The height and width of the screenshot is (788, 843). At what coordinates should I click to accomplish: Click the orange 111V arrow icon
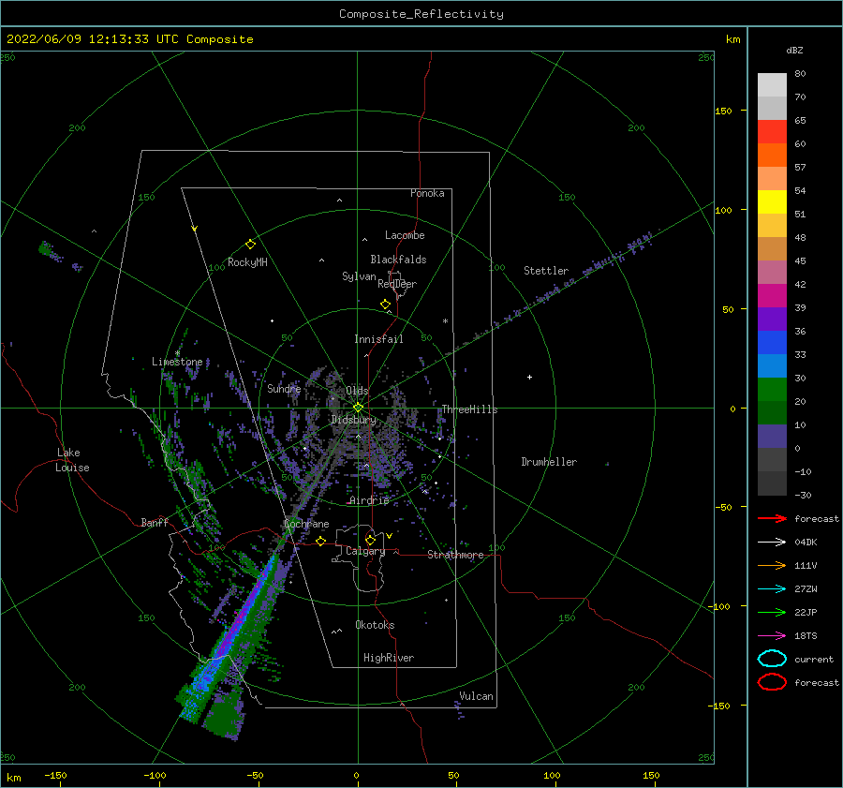pyautogui.click(x=772, y=565)
